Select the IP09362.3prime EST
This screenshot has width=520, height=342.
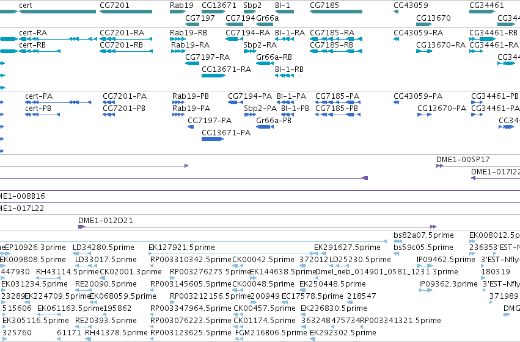click(x=426, y=290)
